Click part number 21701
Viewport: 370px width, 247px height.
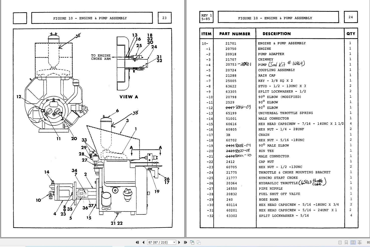tap(231, 43)
